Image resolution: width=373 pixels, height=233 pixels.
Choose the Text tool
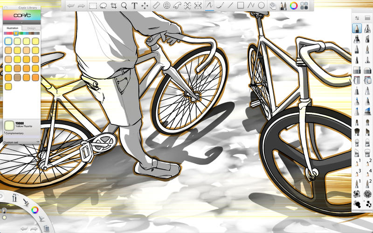point(134,6)
